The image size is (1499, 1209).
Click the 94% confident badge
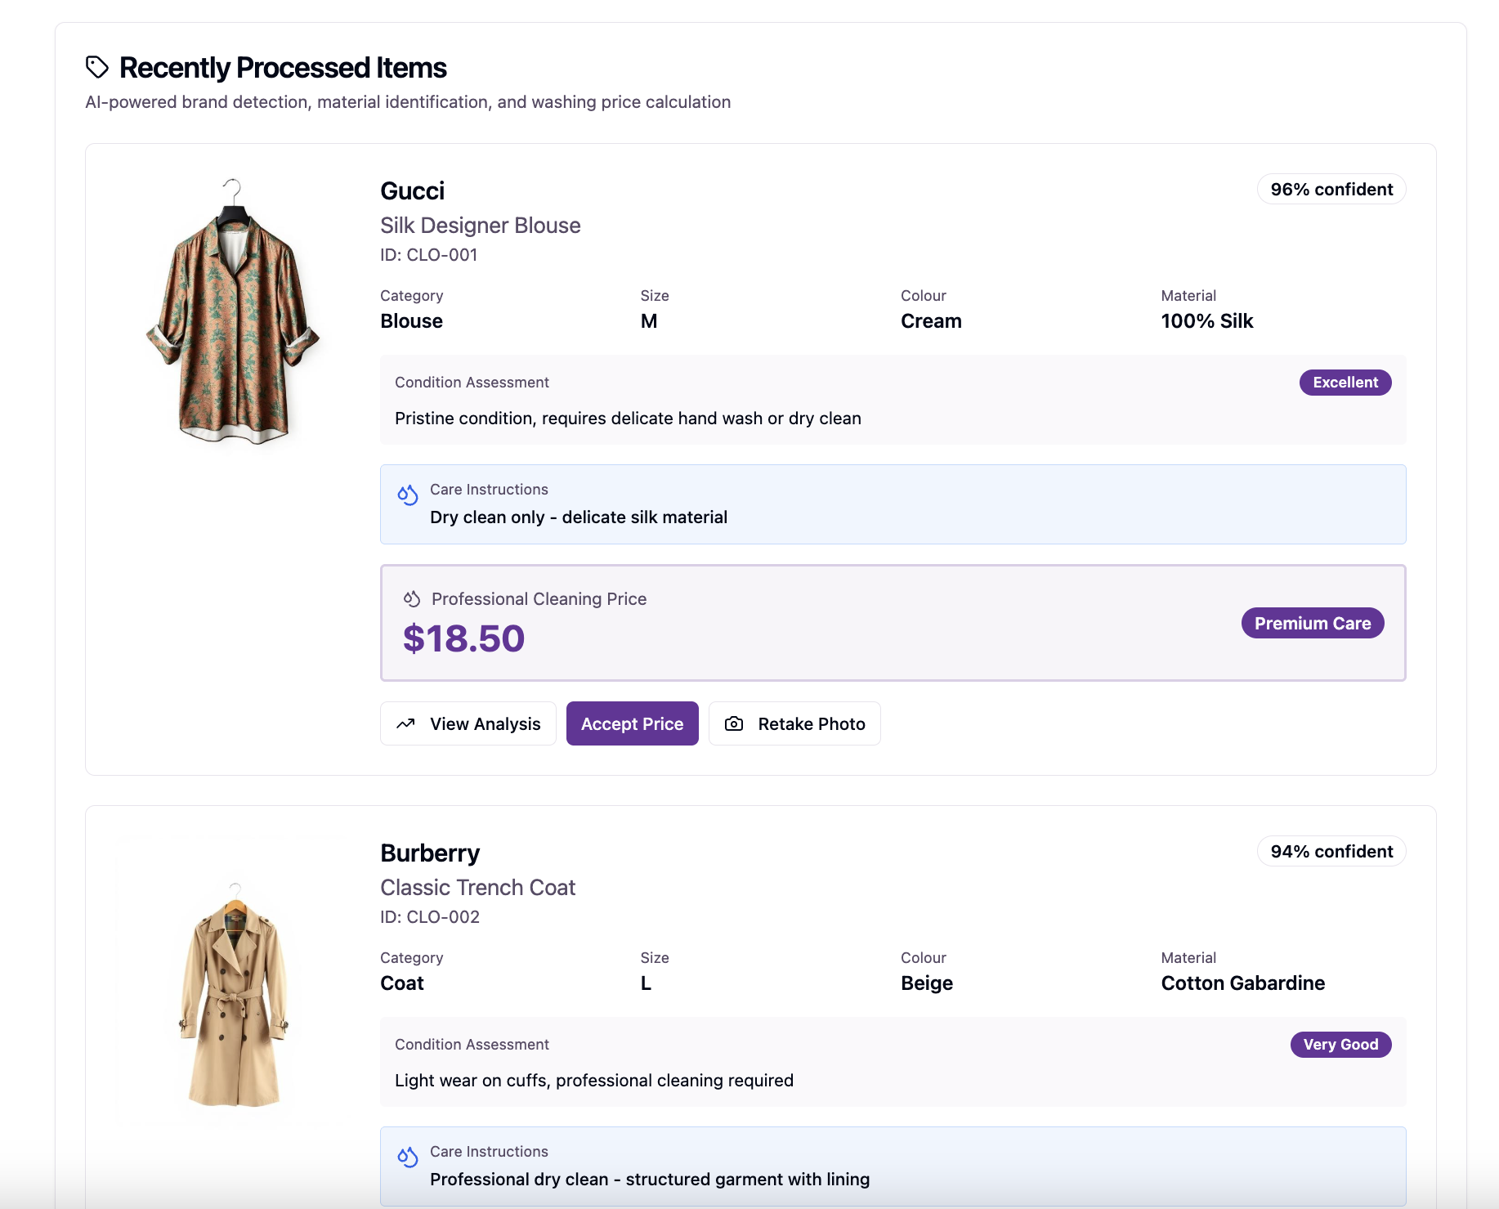tap(1331, 851)
